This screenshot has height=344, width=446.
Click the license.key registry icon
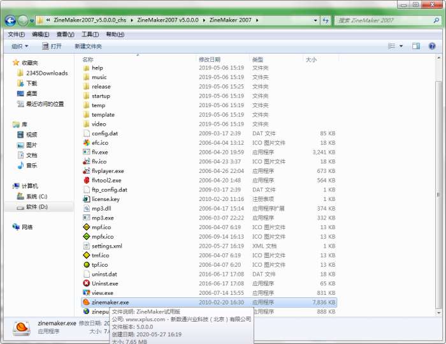pos(87,199)
